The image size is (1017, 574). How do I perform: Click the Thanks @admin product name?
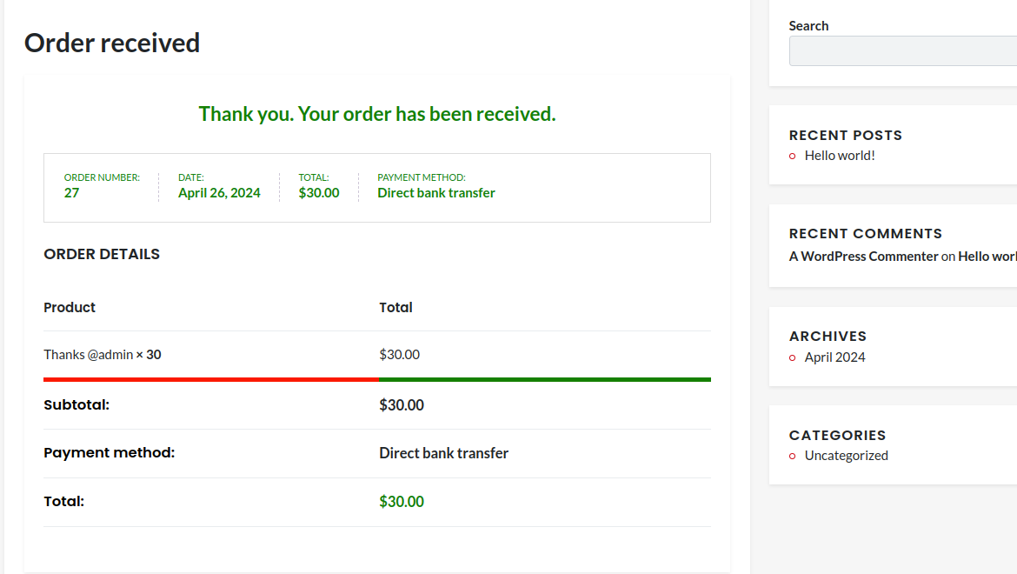coord(89,355)
